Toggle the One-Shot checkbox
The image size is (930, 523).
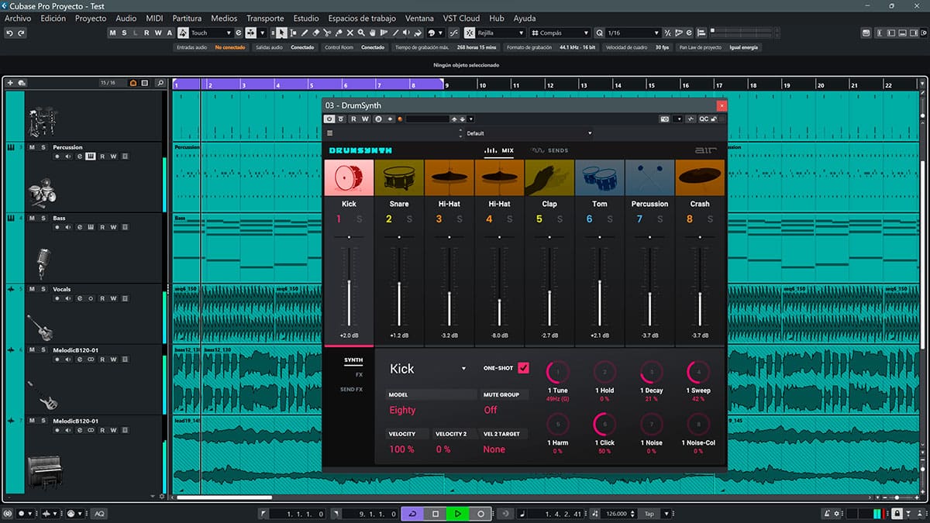point(524,368)
